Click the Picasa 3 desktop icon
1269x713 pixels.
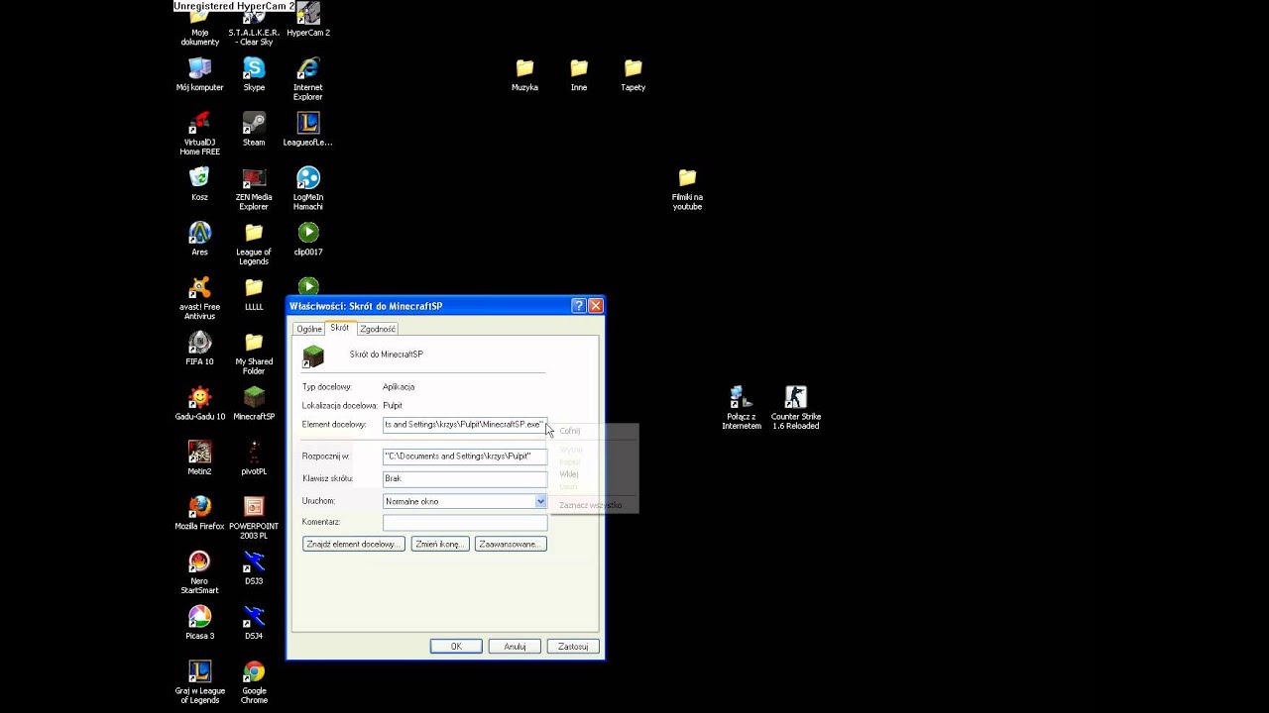click(x=199, y=622)
